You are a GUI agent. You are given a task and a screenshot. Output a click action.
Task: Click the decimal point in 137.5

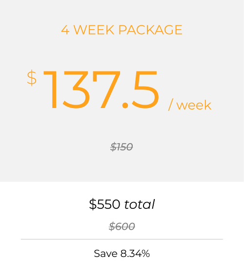(x=125, y=106)
